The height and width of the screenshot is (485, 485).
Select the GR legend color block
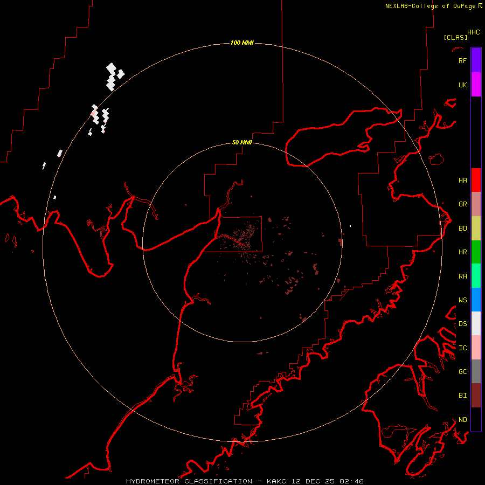tap(476, 204)
